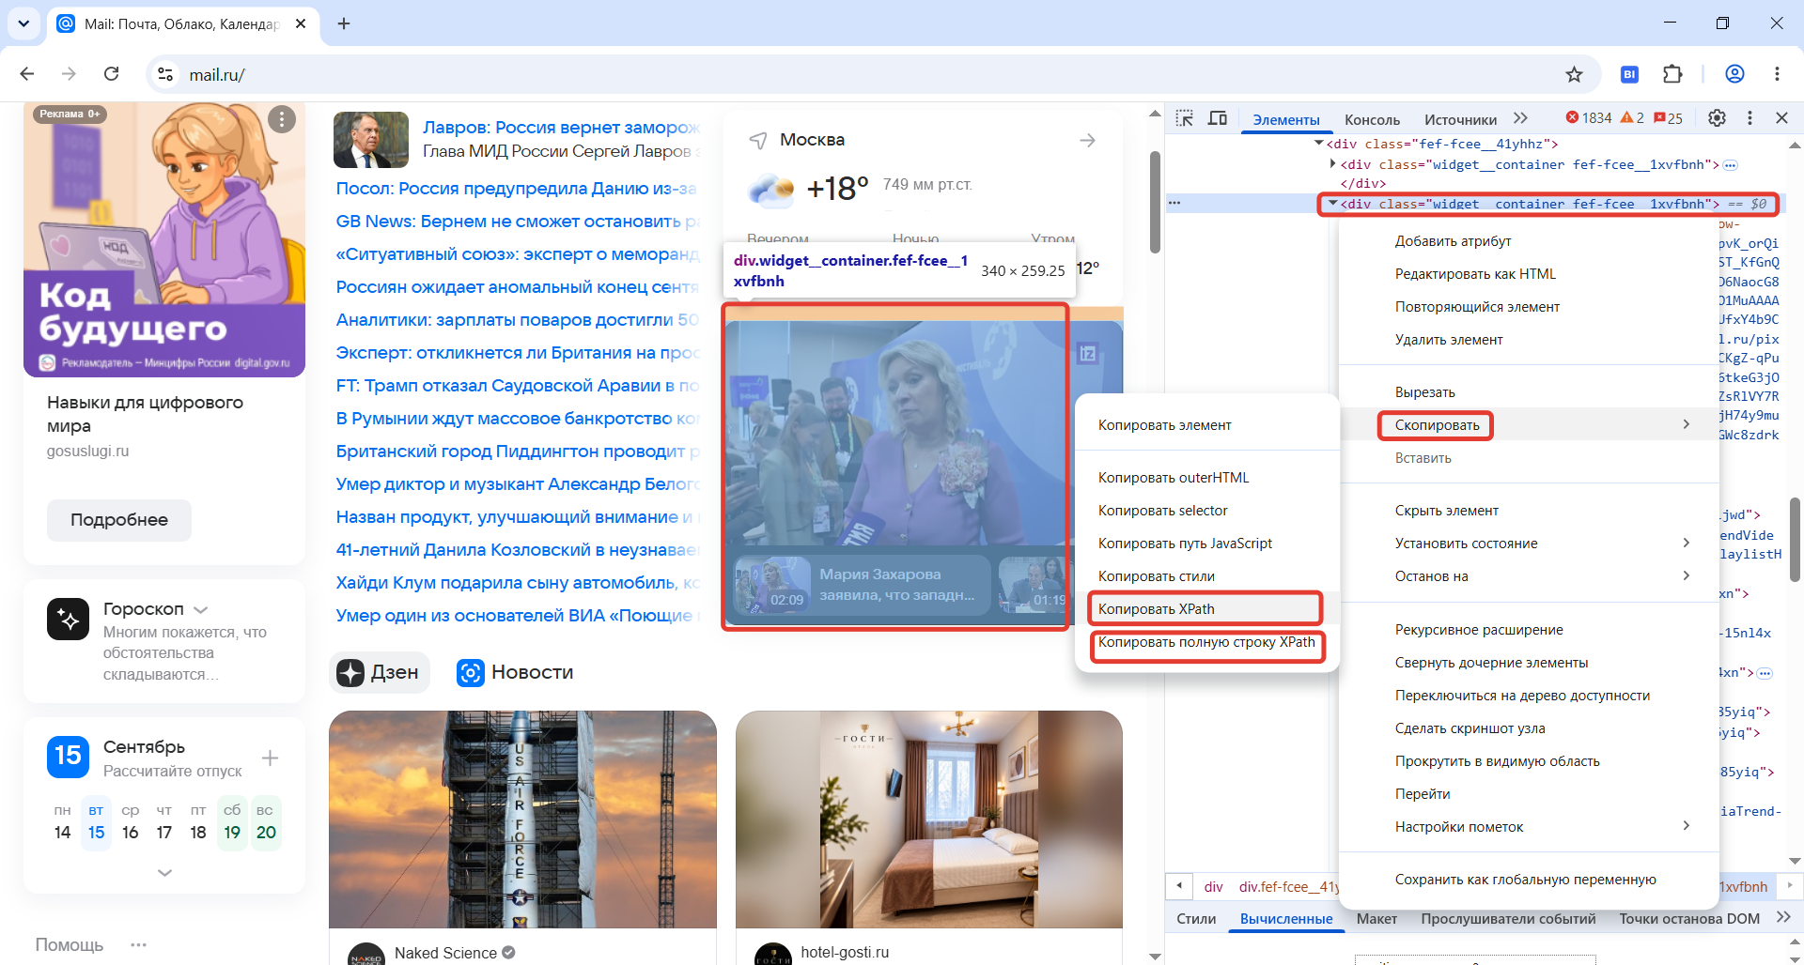Switch to Источники tab
1804x965 pixels.
(x=1460, y=119)
